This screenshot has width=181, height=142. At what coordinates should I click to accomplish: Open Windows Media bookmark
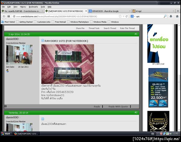pos(98,22)
